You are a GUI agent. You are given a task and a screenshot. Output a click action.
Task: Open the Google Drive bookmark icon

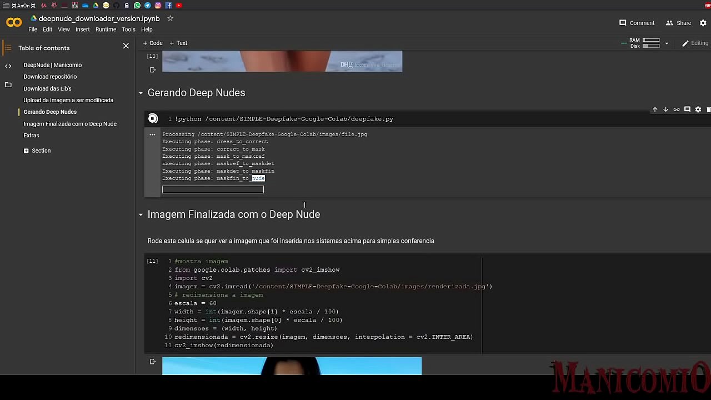pos(96,6)
